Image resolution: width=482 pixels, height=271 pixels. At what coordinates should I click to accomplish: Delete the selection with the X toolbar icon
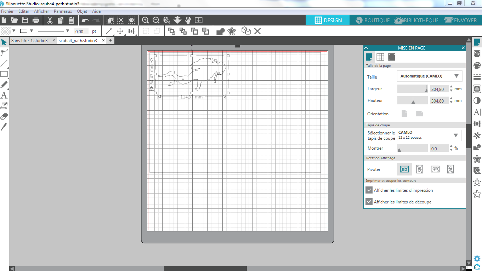(x=257, y=31)
